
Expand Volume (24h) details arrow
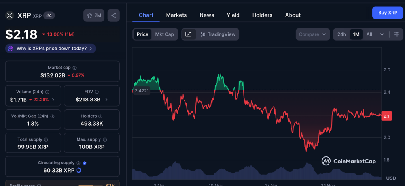point(53,100)
